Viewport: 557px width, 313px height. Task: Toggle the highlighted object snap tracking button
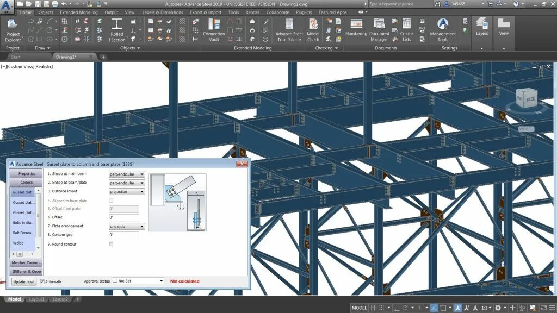pyautogui.click(x=434, y=308)
